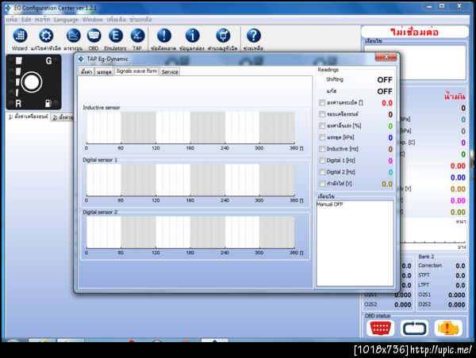Open the controller information 'i' icon
Image resolution: width=476 pixels, height=358 pixels.
192,40
